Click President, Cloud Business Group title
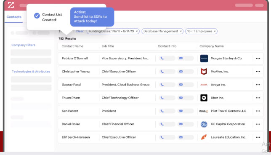 [x=125, y=85]
